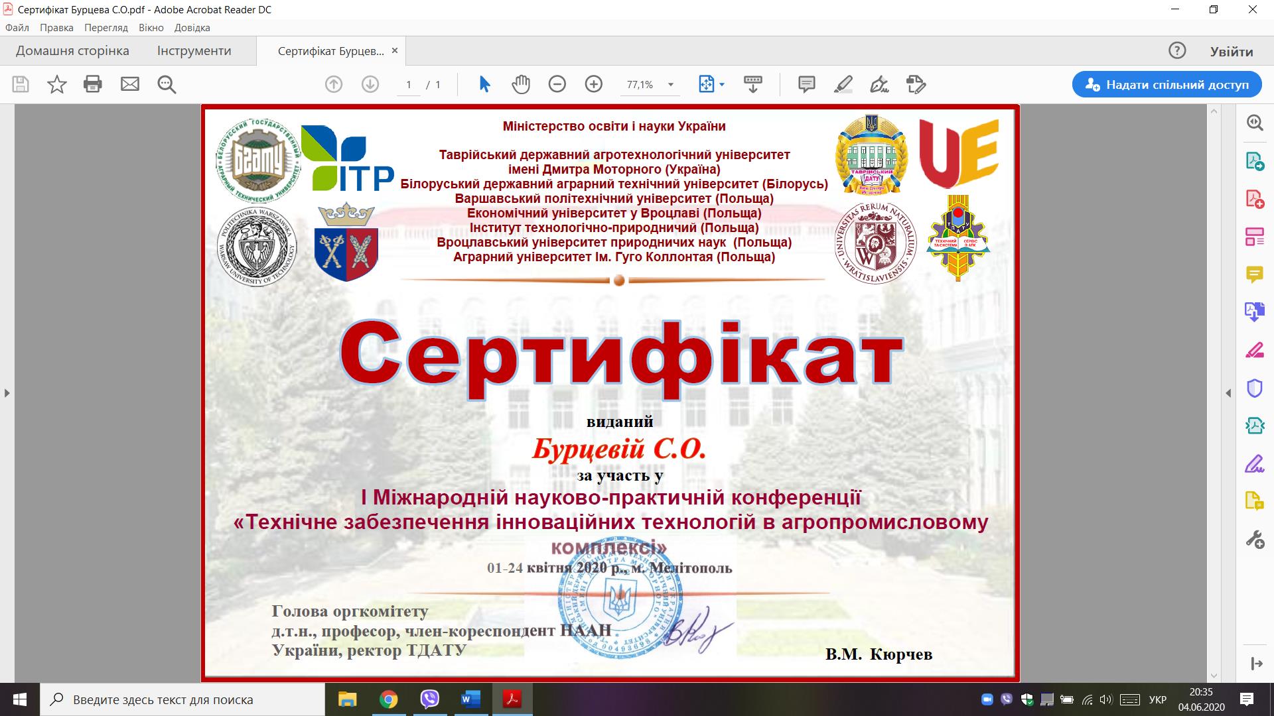Expand the left navigation pane
Image resolution: width=1274 pixels, height=716 pixels.
[x=7, y=393]
